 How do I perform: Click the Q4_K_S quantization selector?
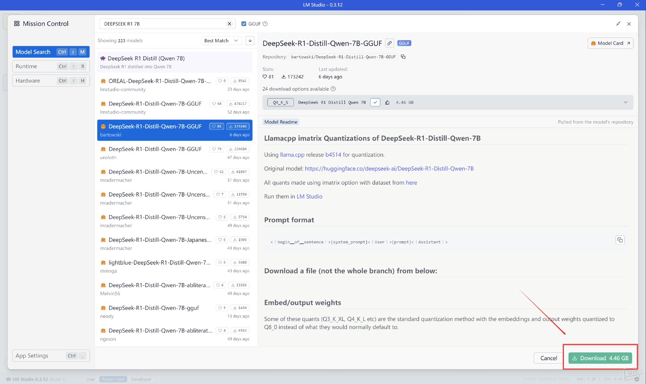pyautogui.click(x=280, y=103)
